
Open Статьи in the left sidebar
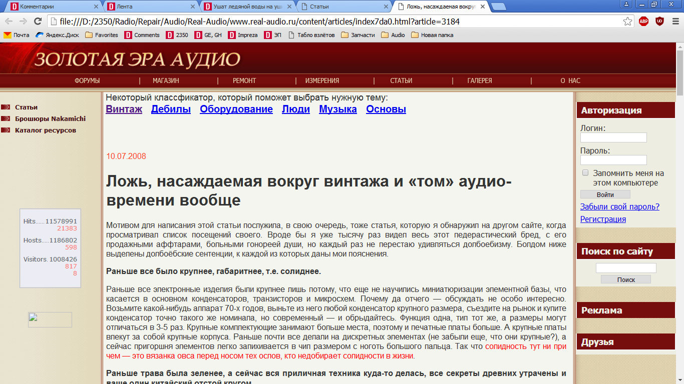point(26,107)
